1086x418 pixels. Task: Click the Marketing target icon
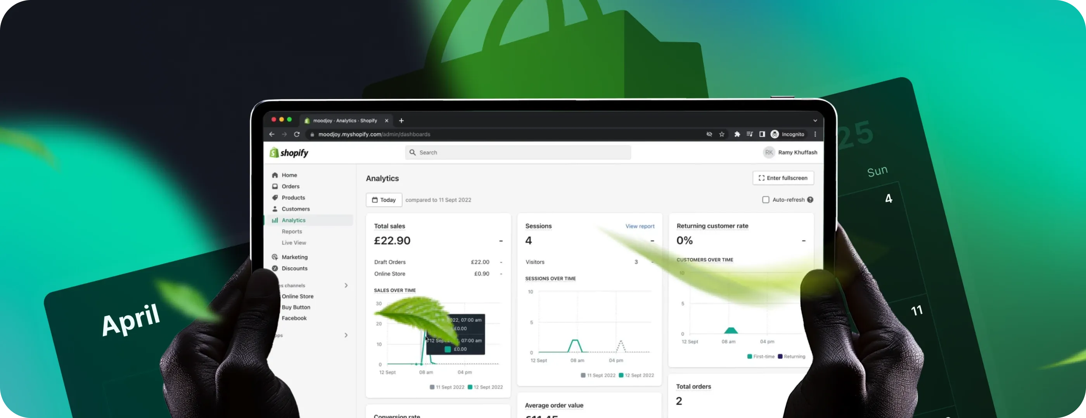(275, 257)
